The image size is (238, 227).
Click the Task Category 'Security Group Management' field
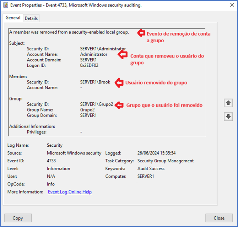point(166,161)
